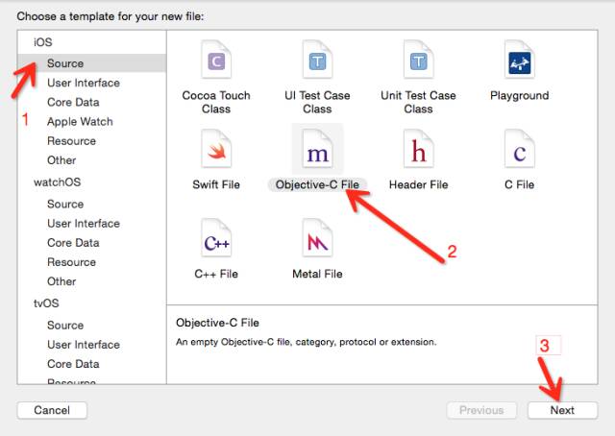The image size is (615, 436).
Task: Click the 'Playground' label
Action: click(520, 95)
